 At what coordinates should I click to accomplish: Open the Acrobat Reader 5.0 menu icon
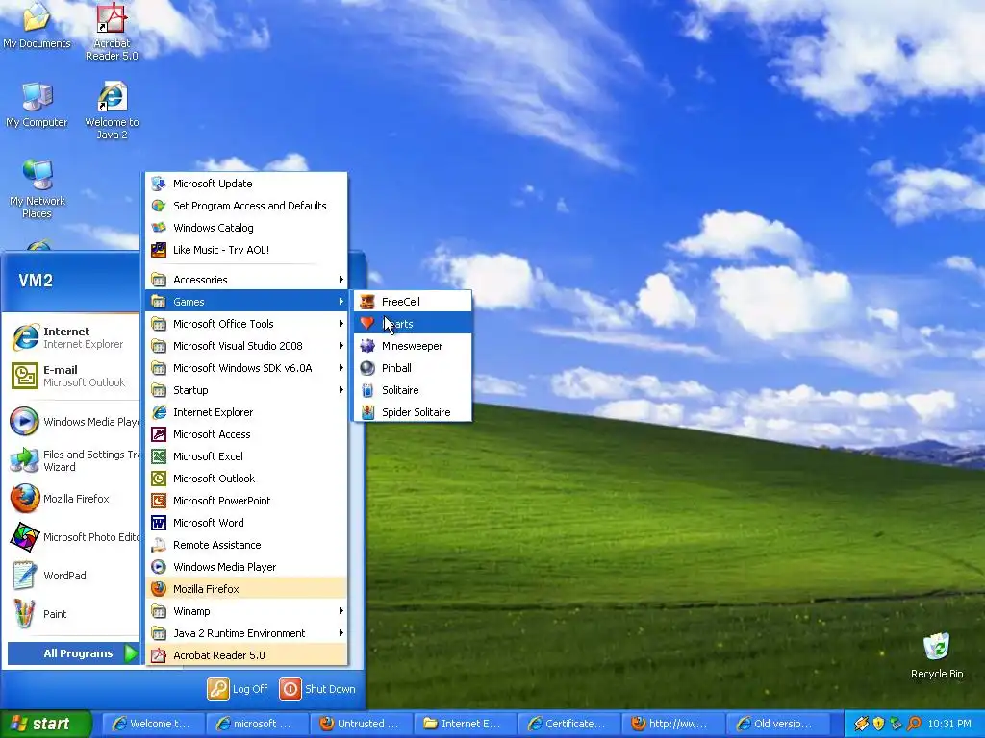pyautogui.click(x=159, y=655)
